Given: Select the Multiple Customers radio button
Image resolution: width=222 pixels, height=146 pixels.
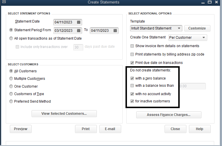Looking at the screenshot, I should 11,79.
